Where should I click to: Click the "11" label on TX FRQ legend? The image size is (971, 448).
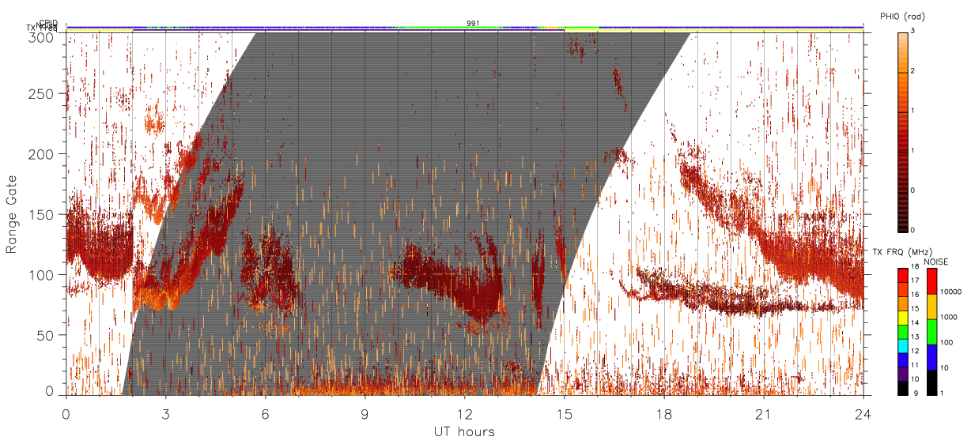click(915, 366)
